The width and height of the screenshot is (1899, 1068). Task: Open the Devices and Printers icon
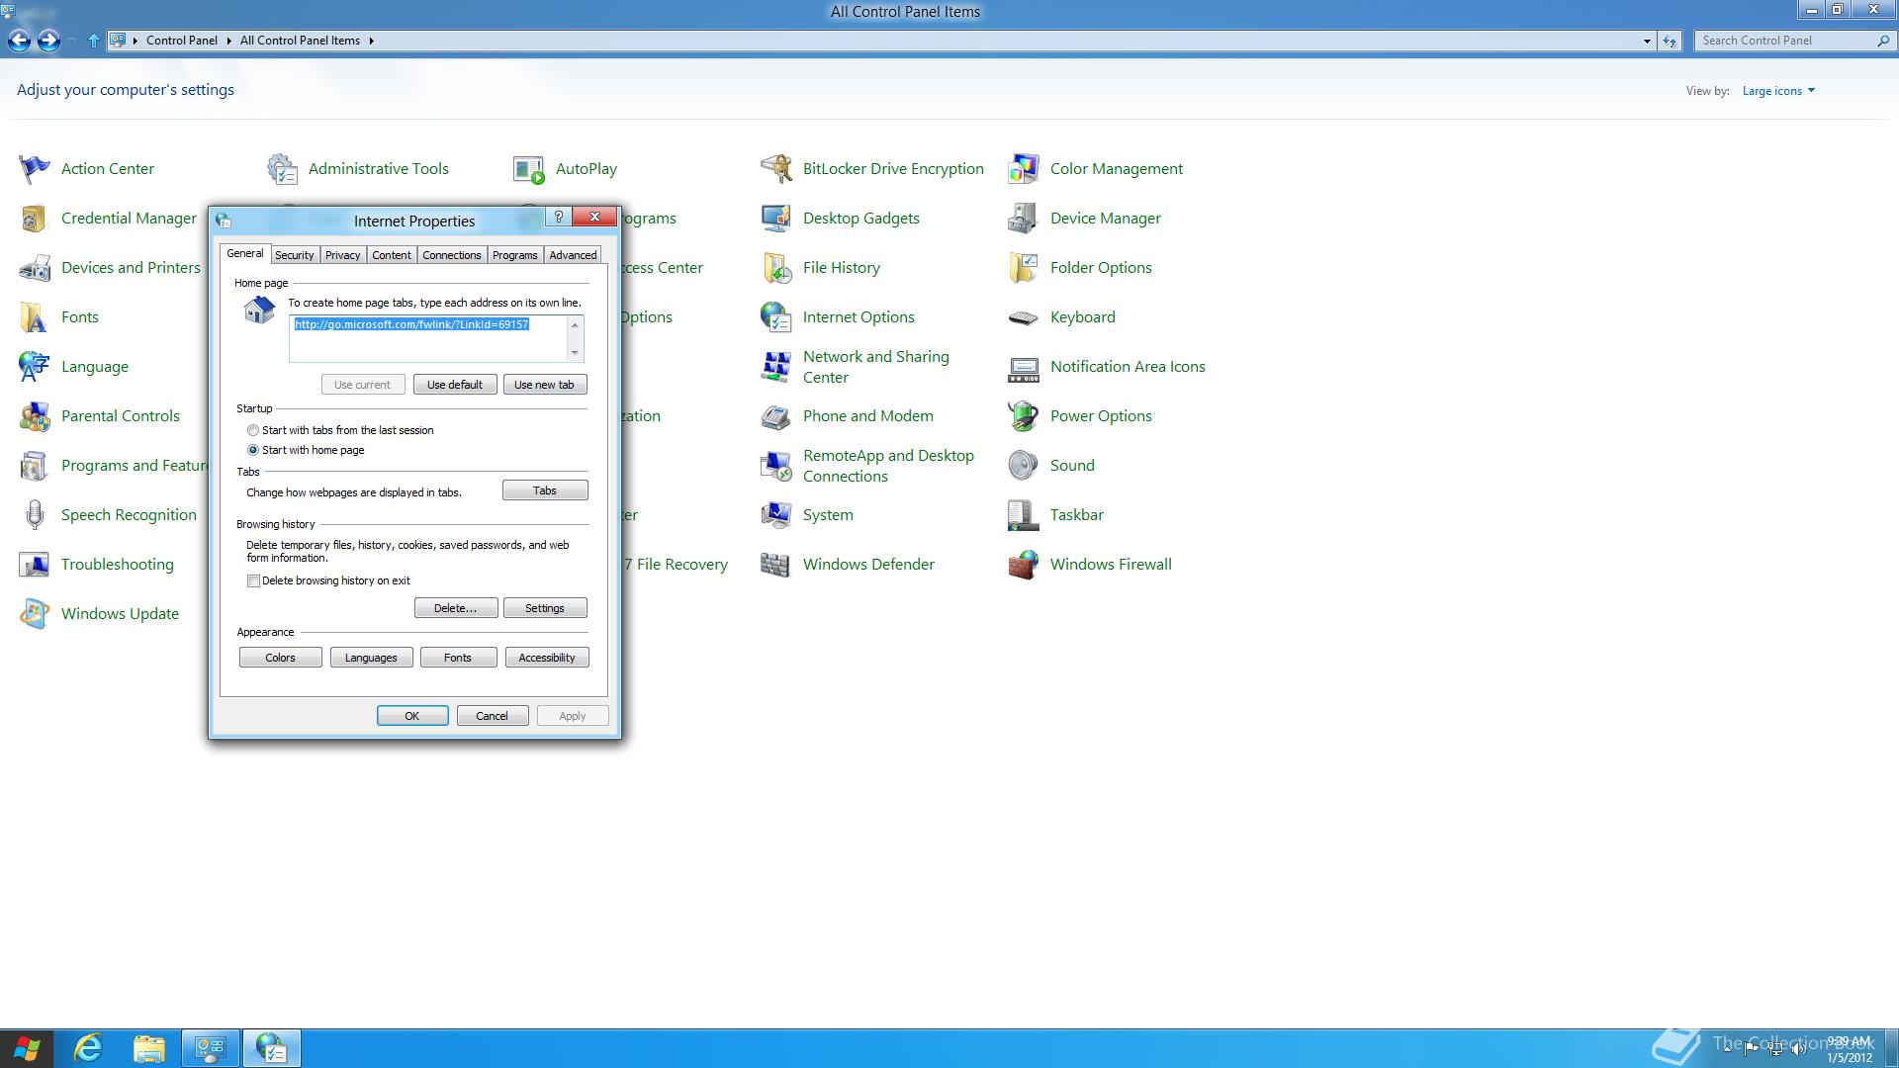[35, 268]
